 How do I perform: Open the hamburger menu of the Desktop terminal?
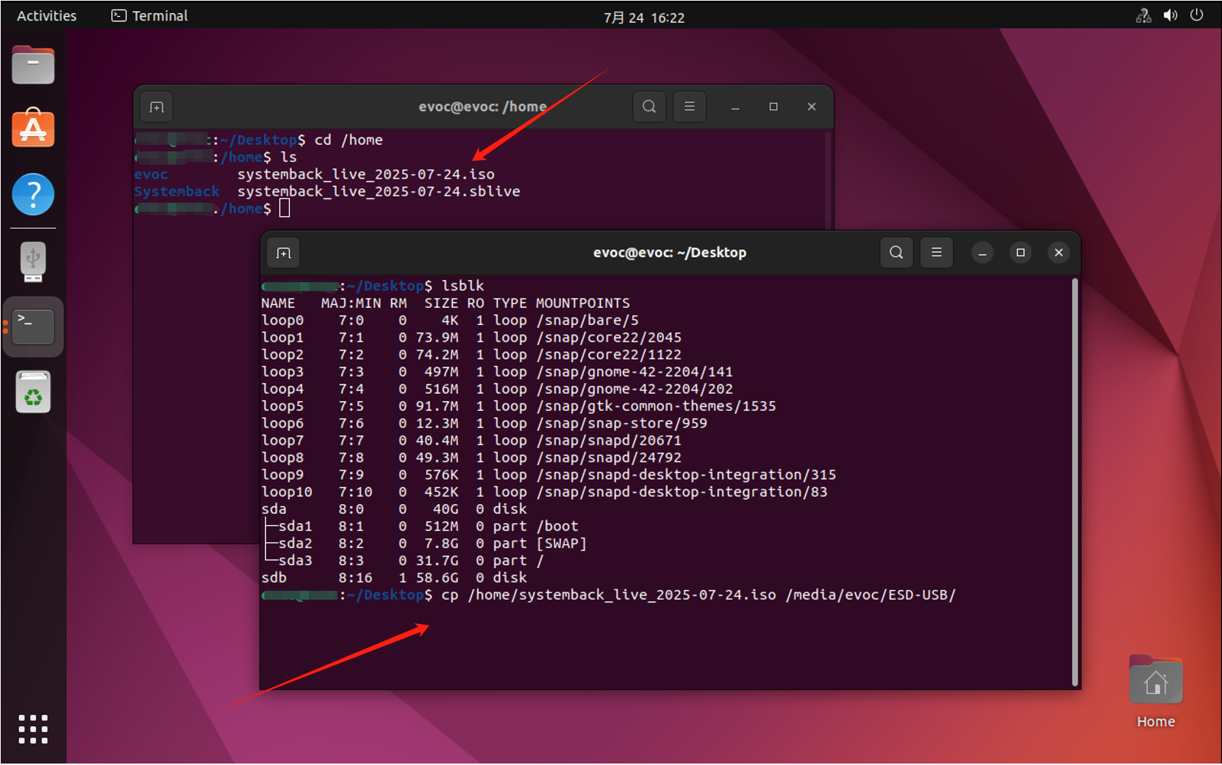click(936, 253)
